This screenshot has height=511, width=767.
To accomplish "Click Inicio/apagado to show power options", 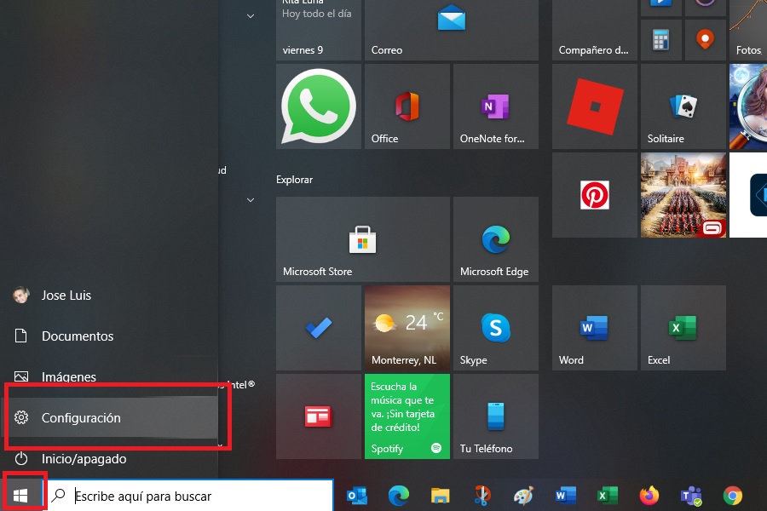I will tap(82, 458).
